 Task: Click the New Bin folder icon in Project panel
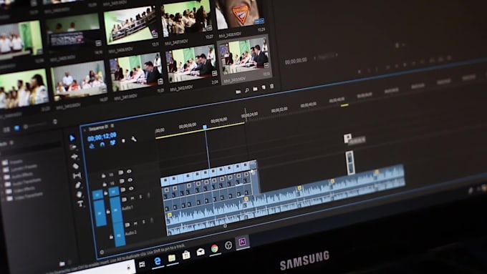255,89
